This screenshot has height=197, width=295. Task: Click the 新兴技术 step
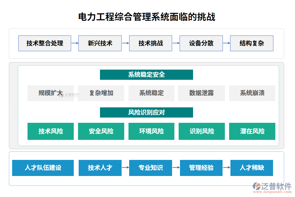[x=100, y=43]
